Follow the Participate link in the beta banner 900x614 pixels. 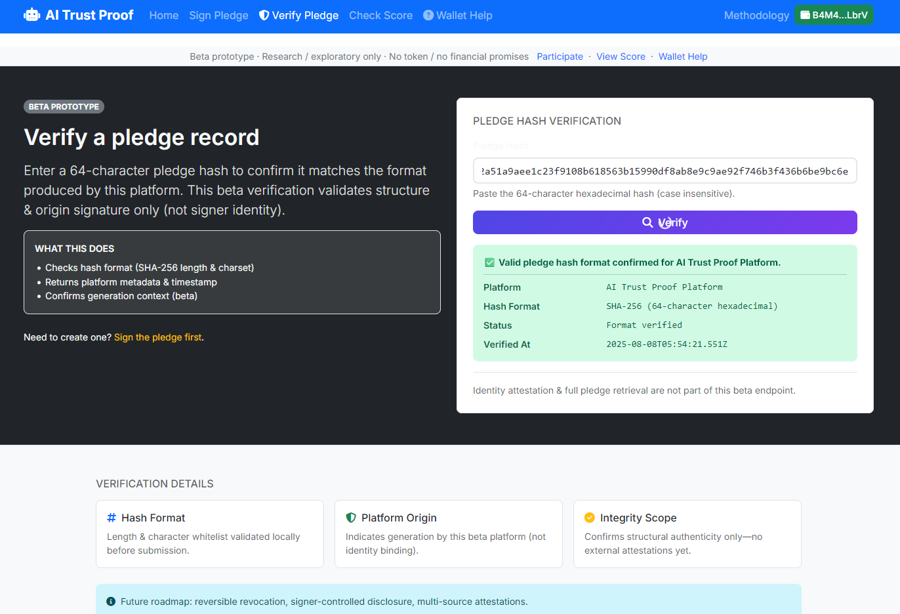point(560,56)
